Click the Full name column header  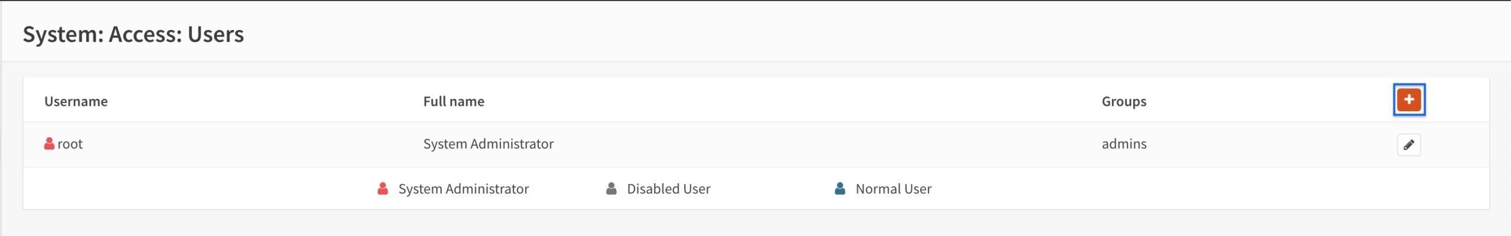pyautogui.click(x=454, y=101)
